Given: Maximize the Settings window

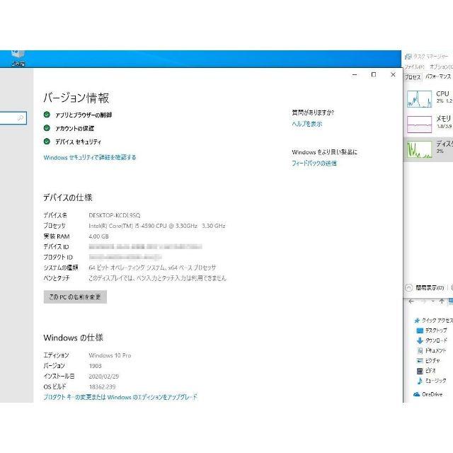Looking at the screenshot, I should pos(374,75).
